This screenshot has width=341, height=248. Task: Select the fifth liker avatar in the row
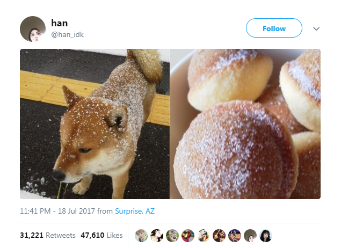204,236
